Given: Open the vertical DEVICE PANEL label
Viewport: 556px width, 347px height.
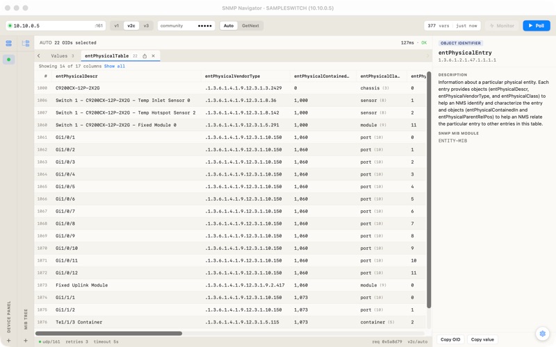Looking at the screenshot, I should [x=8, y=317].
